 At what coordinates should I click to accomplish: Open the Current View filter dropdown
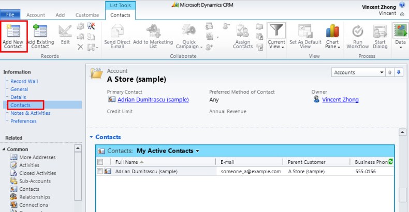[x=276, y=36]
